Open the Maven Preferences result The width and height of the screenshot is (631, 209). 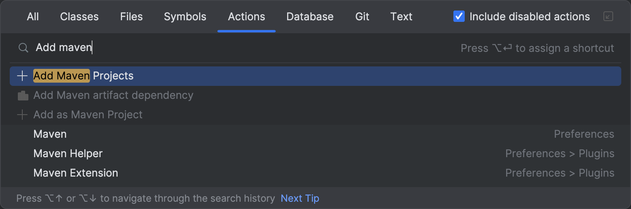(50, 134)
